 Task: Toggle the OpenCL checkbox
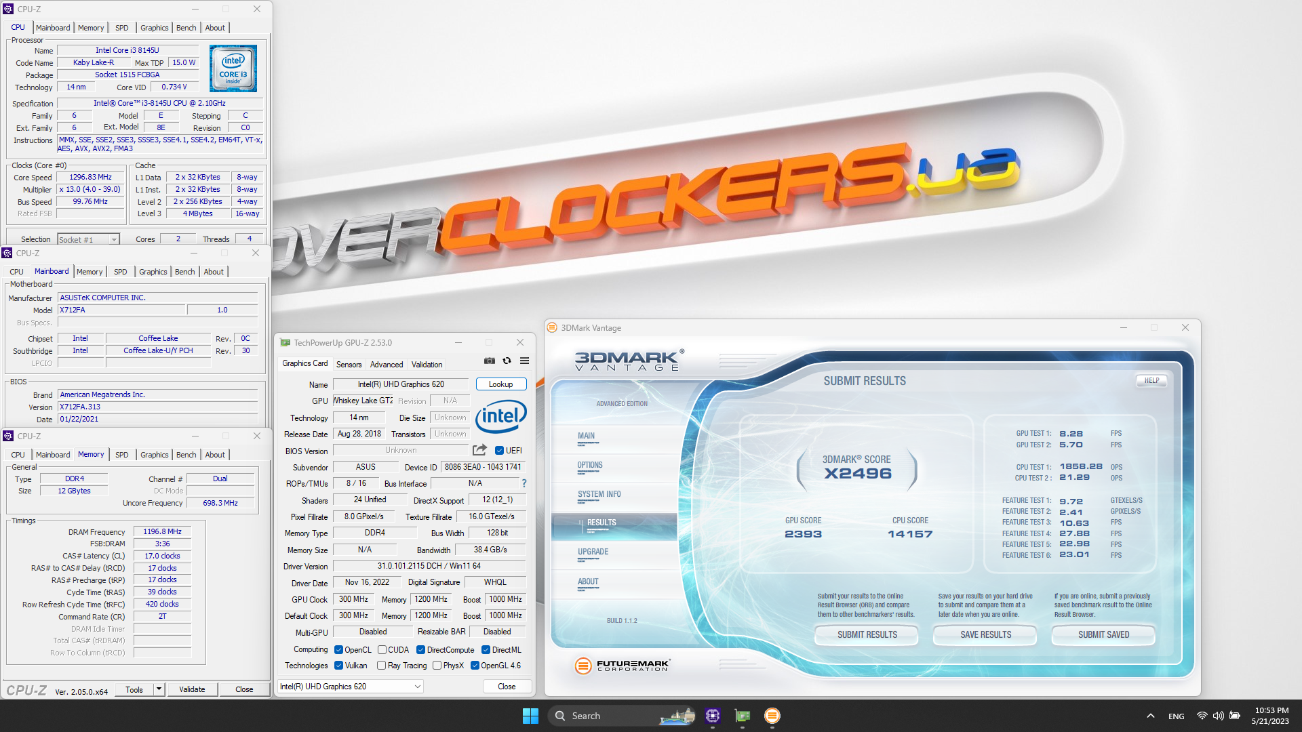tap(338, 650)
